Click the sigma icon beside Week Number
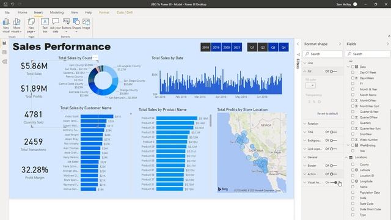The width and height of the screenshot is (391, 220). (357, 140)
